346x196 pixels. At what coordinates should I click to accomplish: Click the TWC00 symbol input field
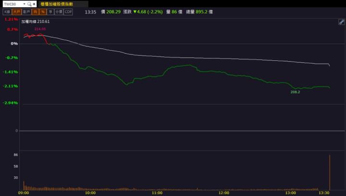(12, 4)
